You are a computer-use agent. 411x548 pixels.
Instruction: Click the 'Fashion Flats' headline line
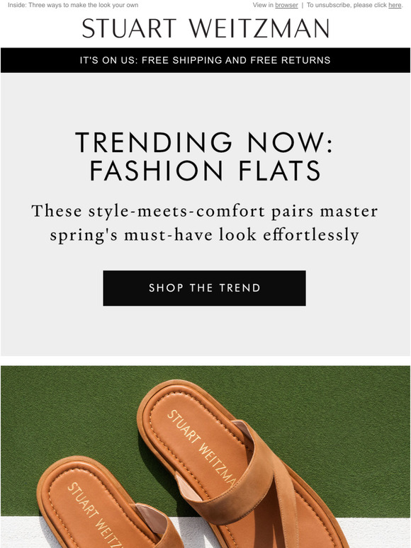click(205, 171)
